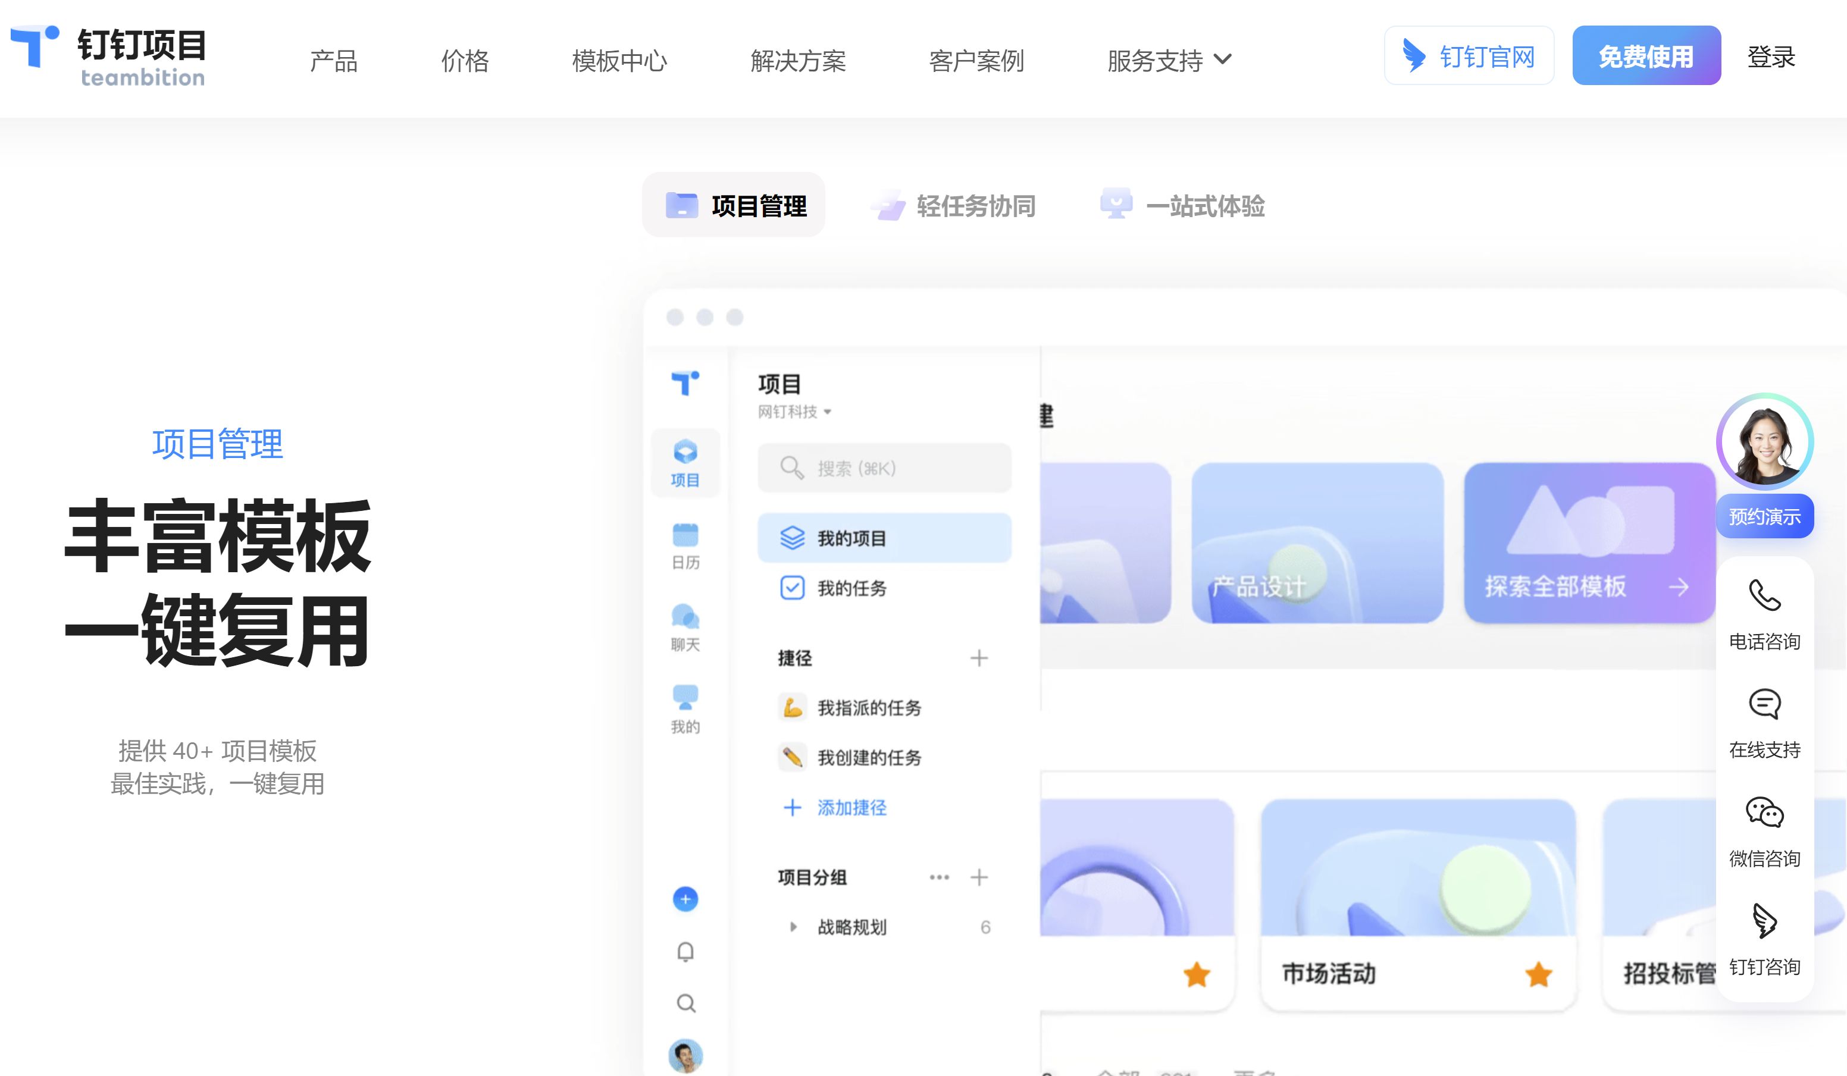Image resolution: width=1847 pixels, height=1076 pixels.
Task: Click the 搜索 input field
Action: [x=885, y=468]
